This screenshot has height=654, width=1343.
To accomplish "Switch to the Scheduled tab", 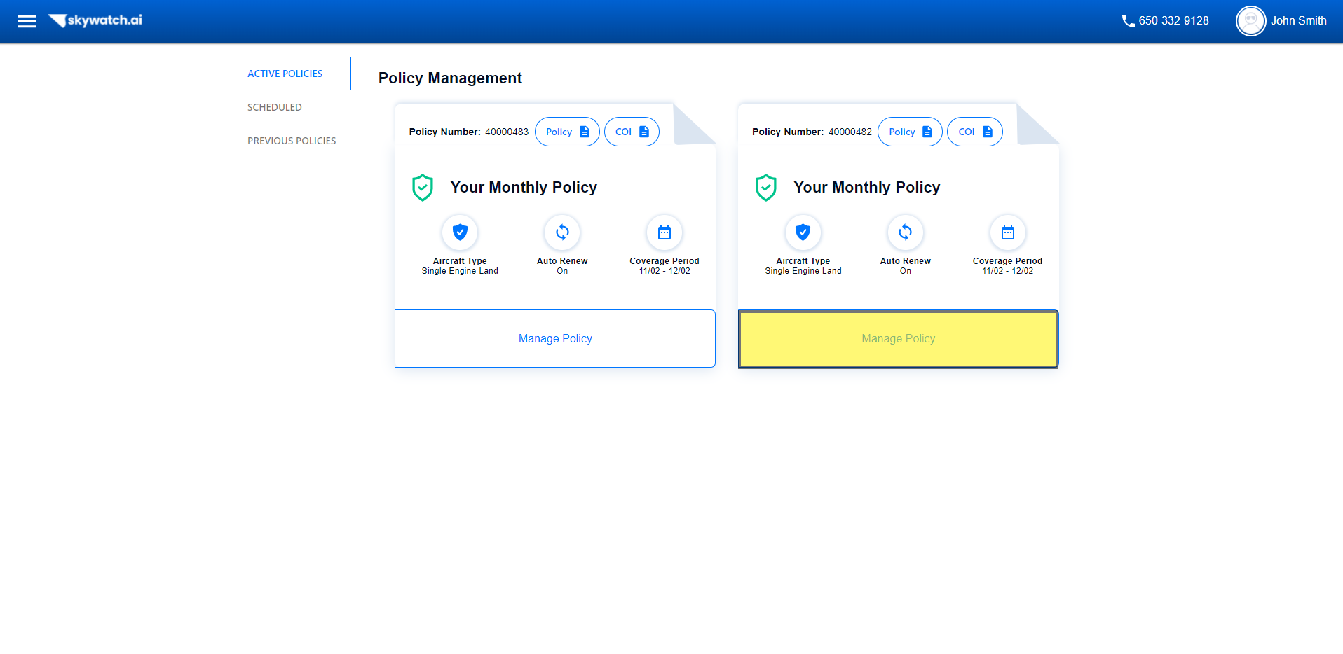I will [274, 107].
